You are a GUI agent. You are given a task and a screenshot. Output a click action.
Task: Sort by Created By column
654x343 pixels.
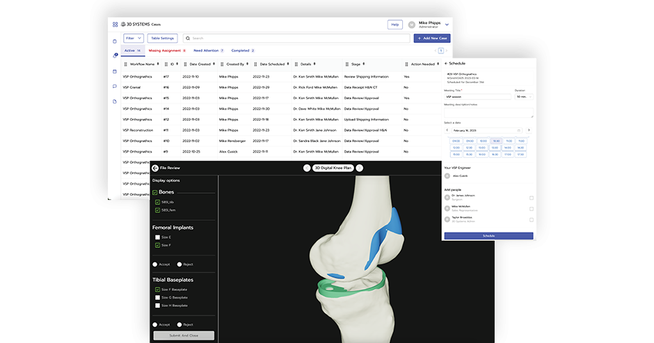(x=247, y=64)
